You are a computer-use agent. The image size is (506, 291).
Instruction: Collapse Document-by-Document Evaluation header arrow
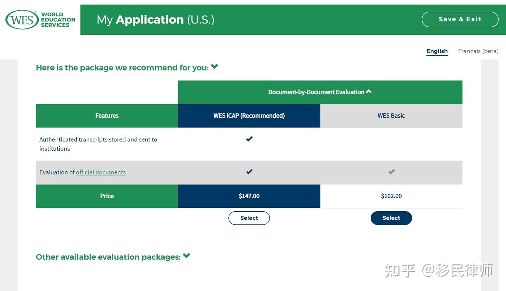click(369, 91)
